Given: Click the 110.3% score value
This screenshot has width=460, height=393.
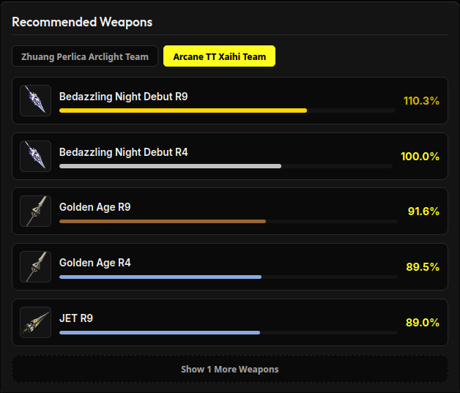Looking at the screenshot, I should [421, 101].
